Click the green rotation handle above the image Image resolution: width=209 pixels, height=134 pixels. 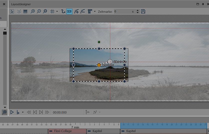pyautogui.click(x=99, y=42)
